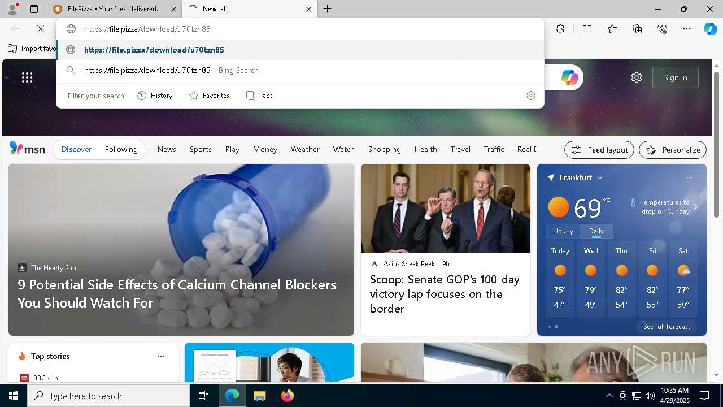Open See full forecast link

pyautogui.click(x=667, y=327)
